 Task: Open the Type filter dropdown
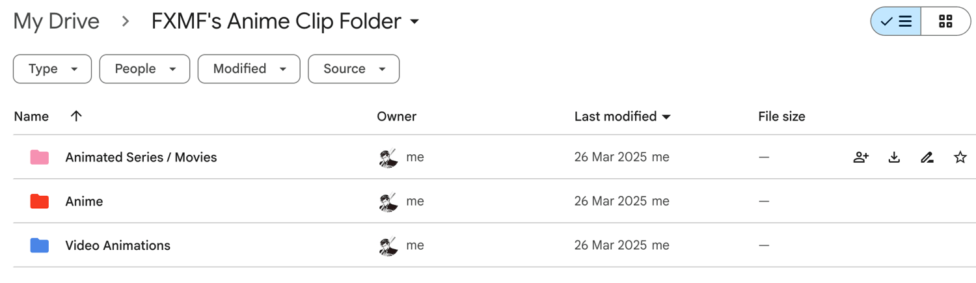tap(52, 69)
